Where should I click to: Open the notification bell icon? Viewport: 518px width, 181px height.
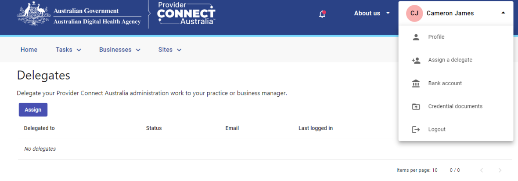(322, 14)
